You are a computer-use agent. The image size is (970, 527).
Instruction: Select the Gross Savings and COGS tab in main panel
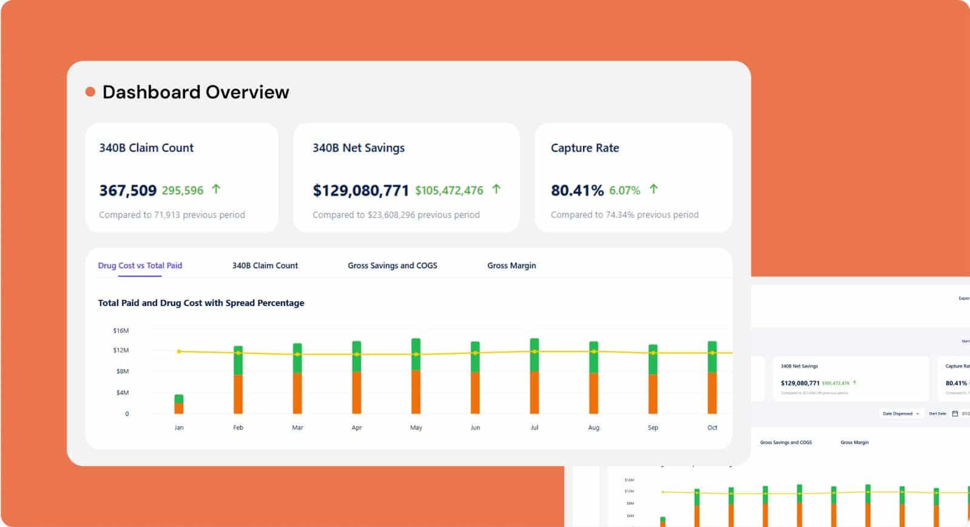point(392,266)
